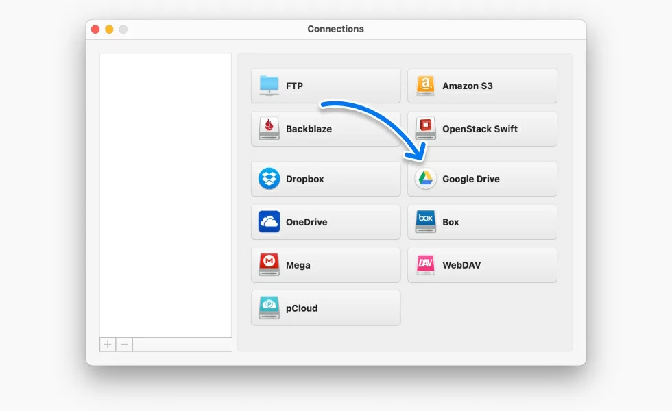This screenshot has height=411, width=672.
Task: Click the Box drive icon
Action: pos(425,222)
